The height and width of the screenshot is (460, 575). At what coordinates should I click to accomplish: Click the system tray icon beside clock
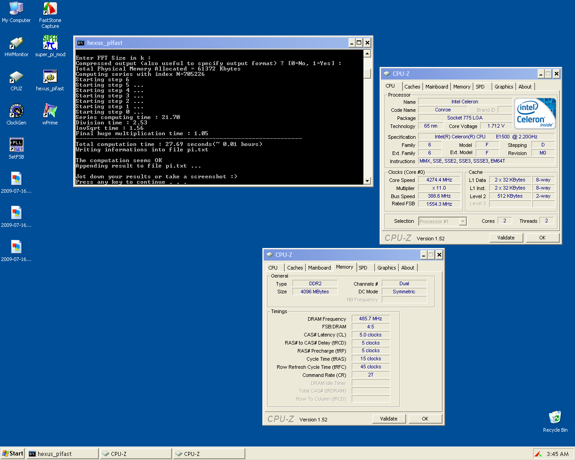[538, 454]
